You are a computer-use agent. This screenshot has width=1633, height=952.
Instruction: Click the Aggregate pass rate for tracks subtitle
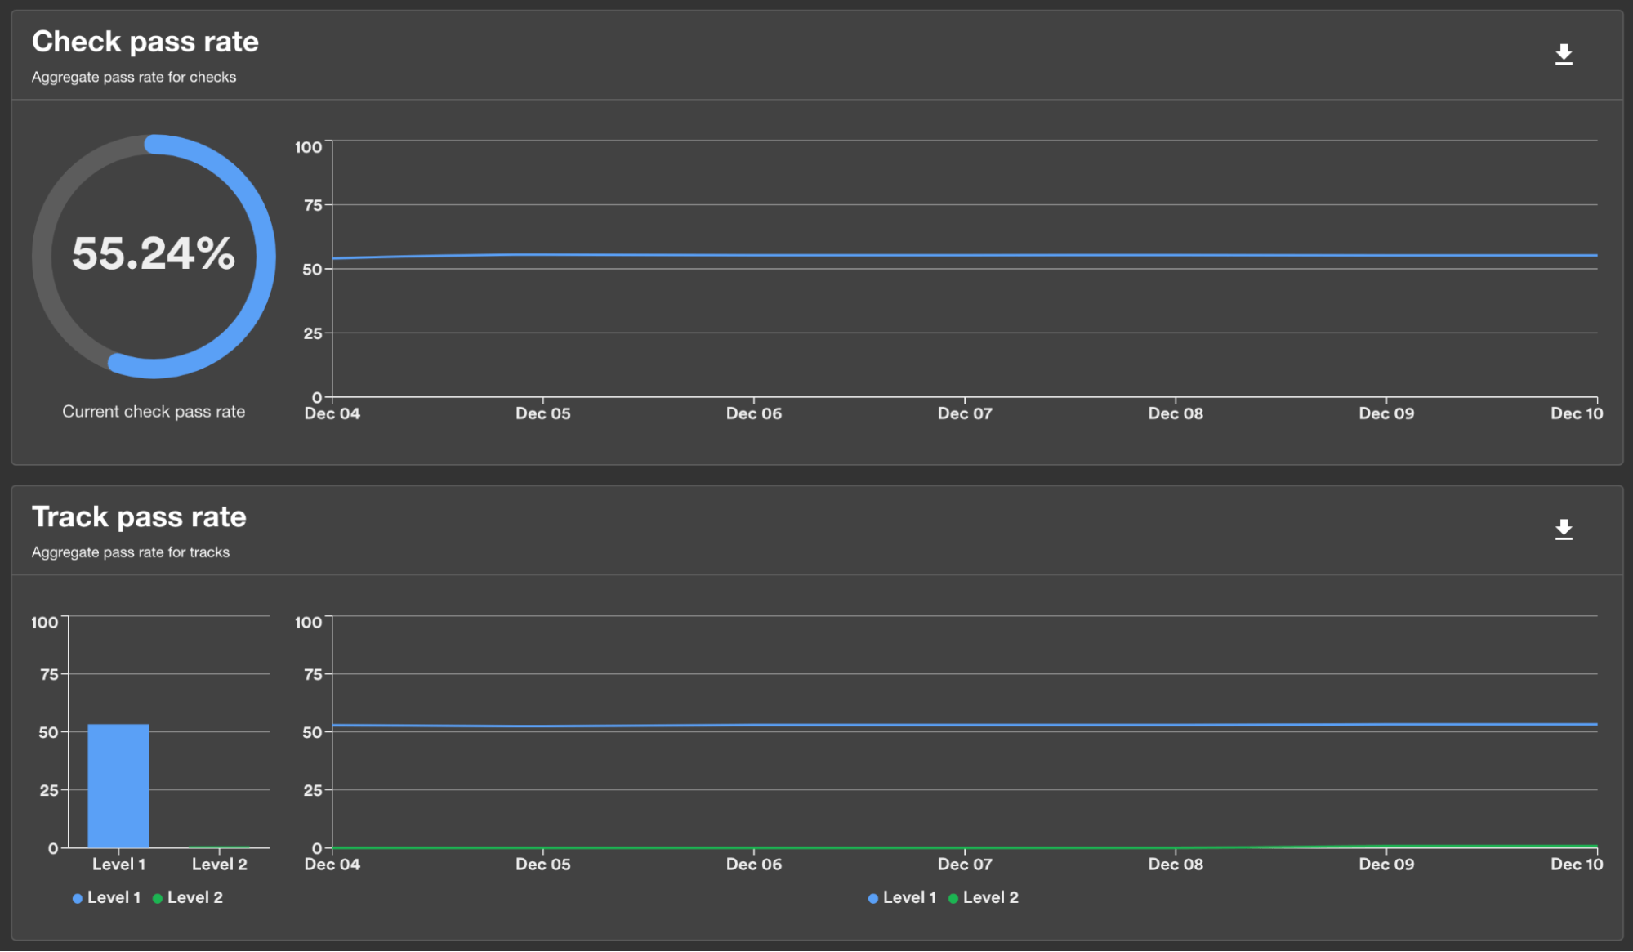click(131, 552)
